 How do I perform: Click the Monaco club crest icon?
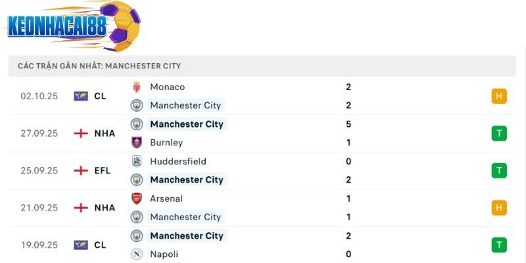[x=137, y=87]
